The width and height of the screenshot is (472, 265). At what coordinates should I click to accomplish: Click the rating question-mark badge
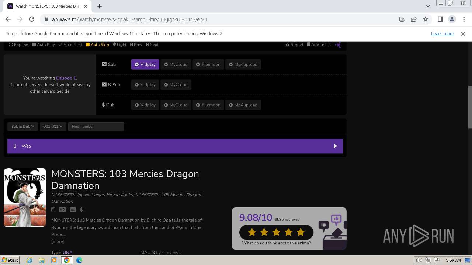point(53,210)
